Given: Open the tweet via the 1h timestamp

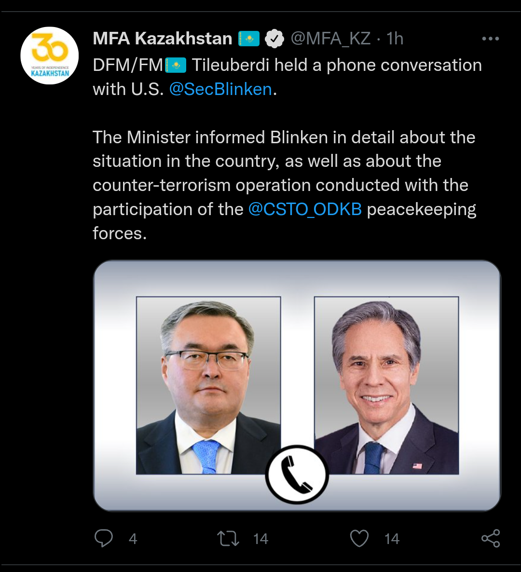Looking at the screenshot, I should click(395, 39).
